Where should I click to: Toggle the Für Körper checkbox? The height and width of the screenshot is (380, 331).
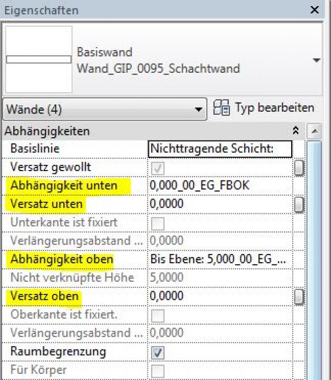158,370
